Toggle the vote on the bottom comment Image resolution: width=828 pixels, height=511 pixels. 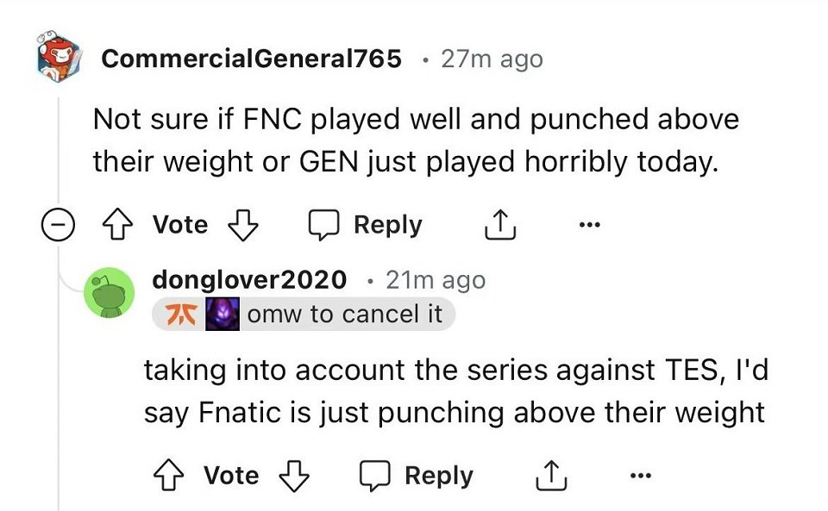pyautogui.click(x=229, y=475)
